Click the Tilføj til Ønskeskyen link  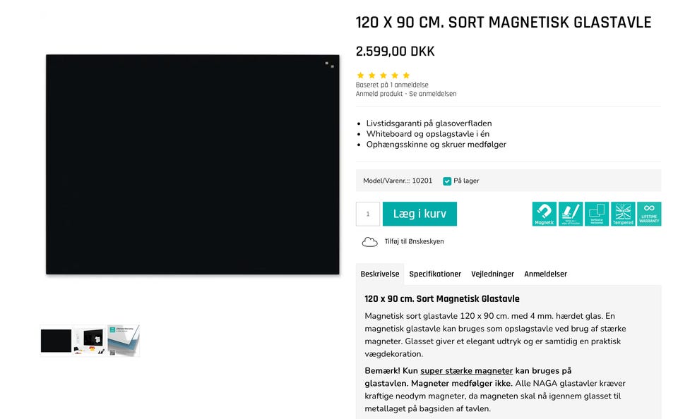[415, 241]
